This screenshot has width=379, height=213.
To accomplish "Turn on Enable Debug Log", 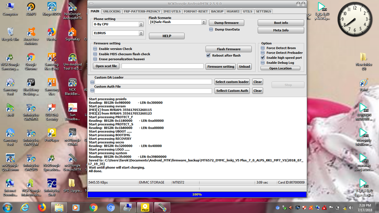I will [263, 63].
